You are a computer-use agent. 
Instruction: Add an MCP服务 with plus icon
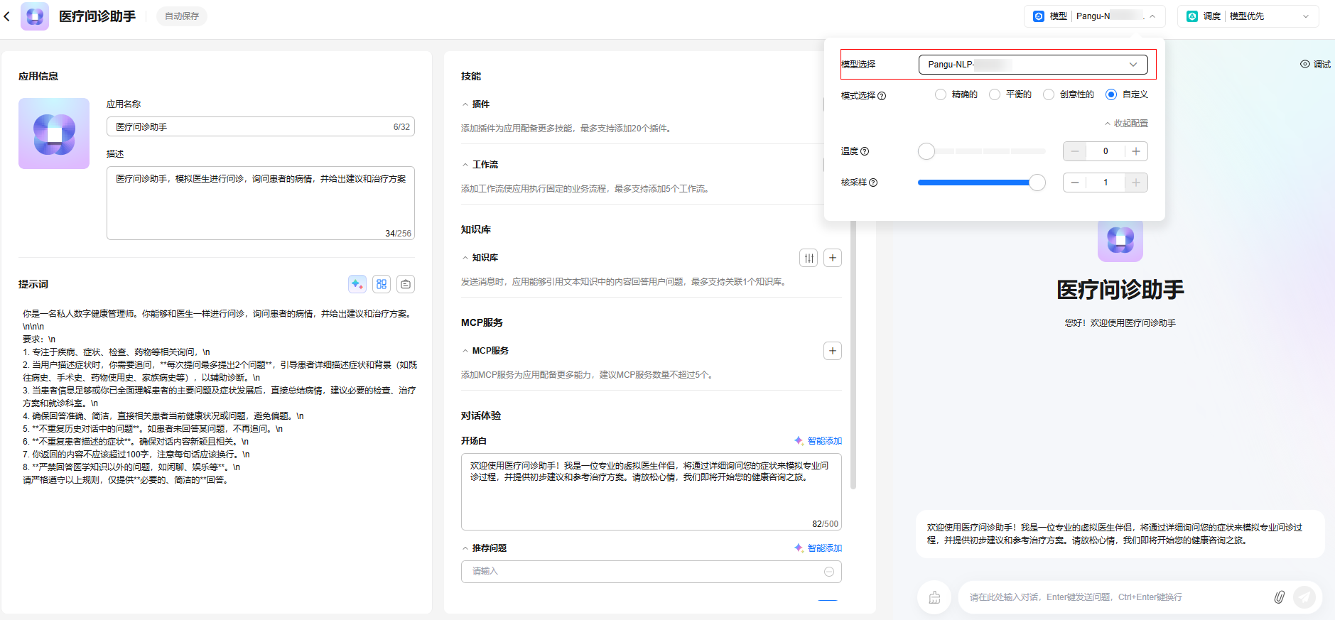tap(833, 351)
